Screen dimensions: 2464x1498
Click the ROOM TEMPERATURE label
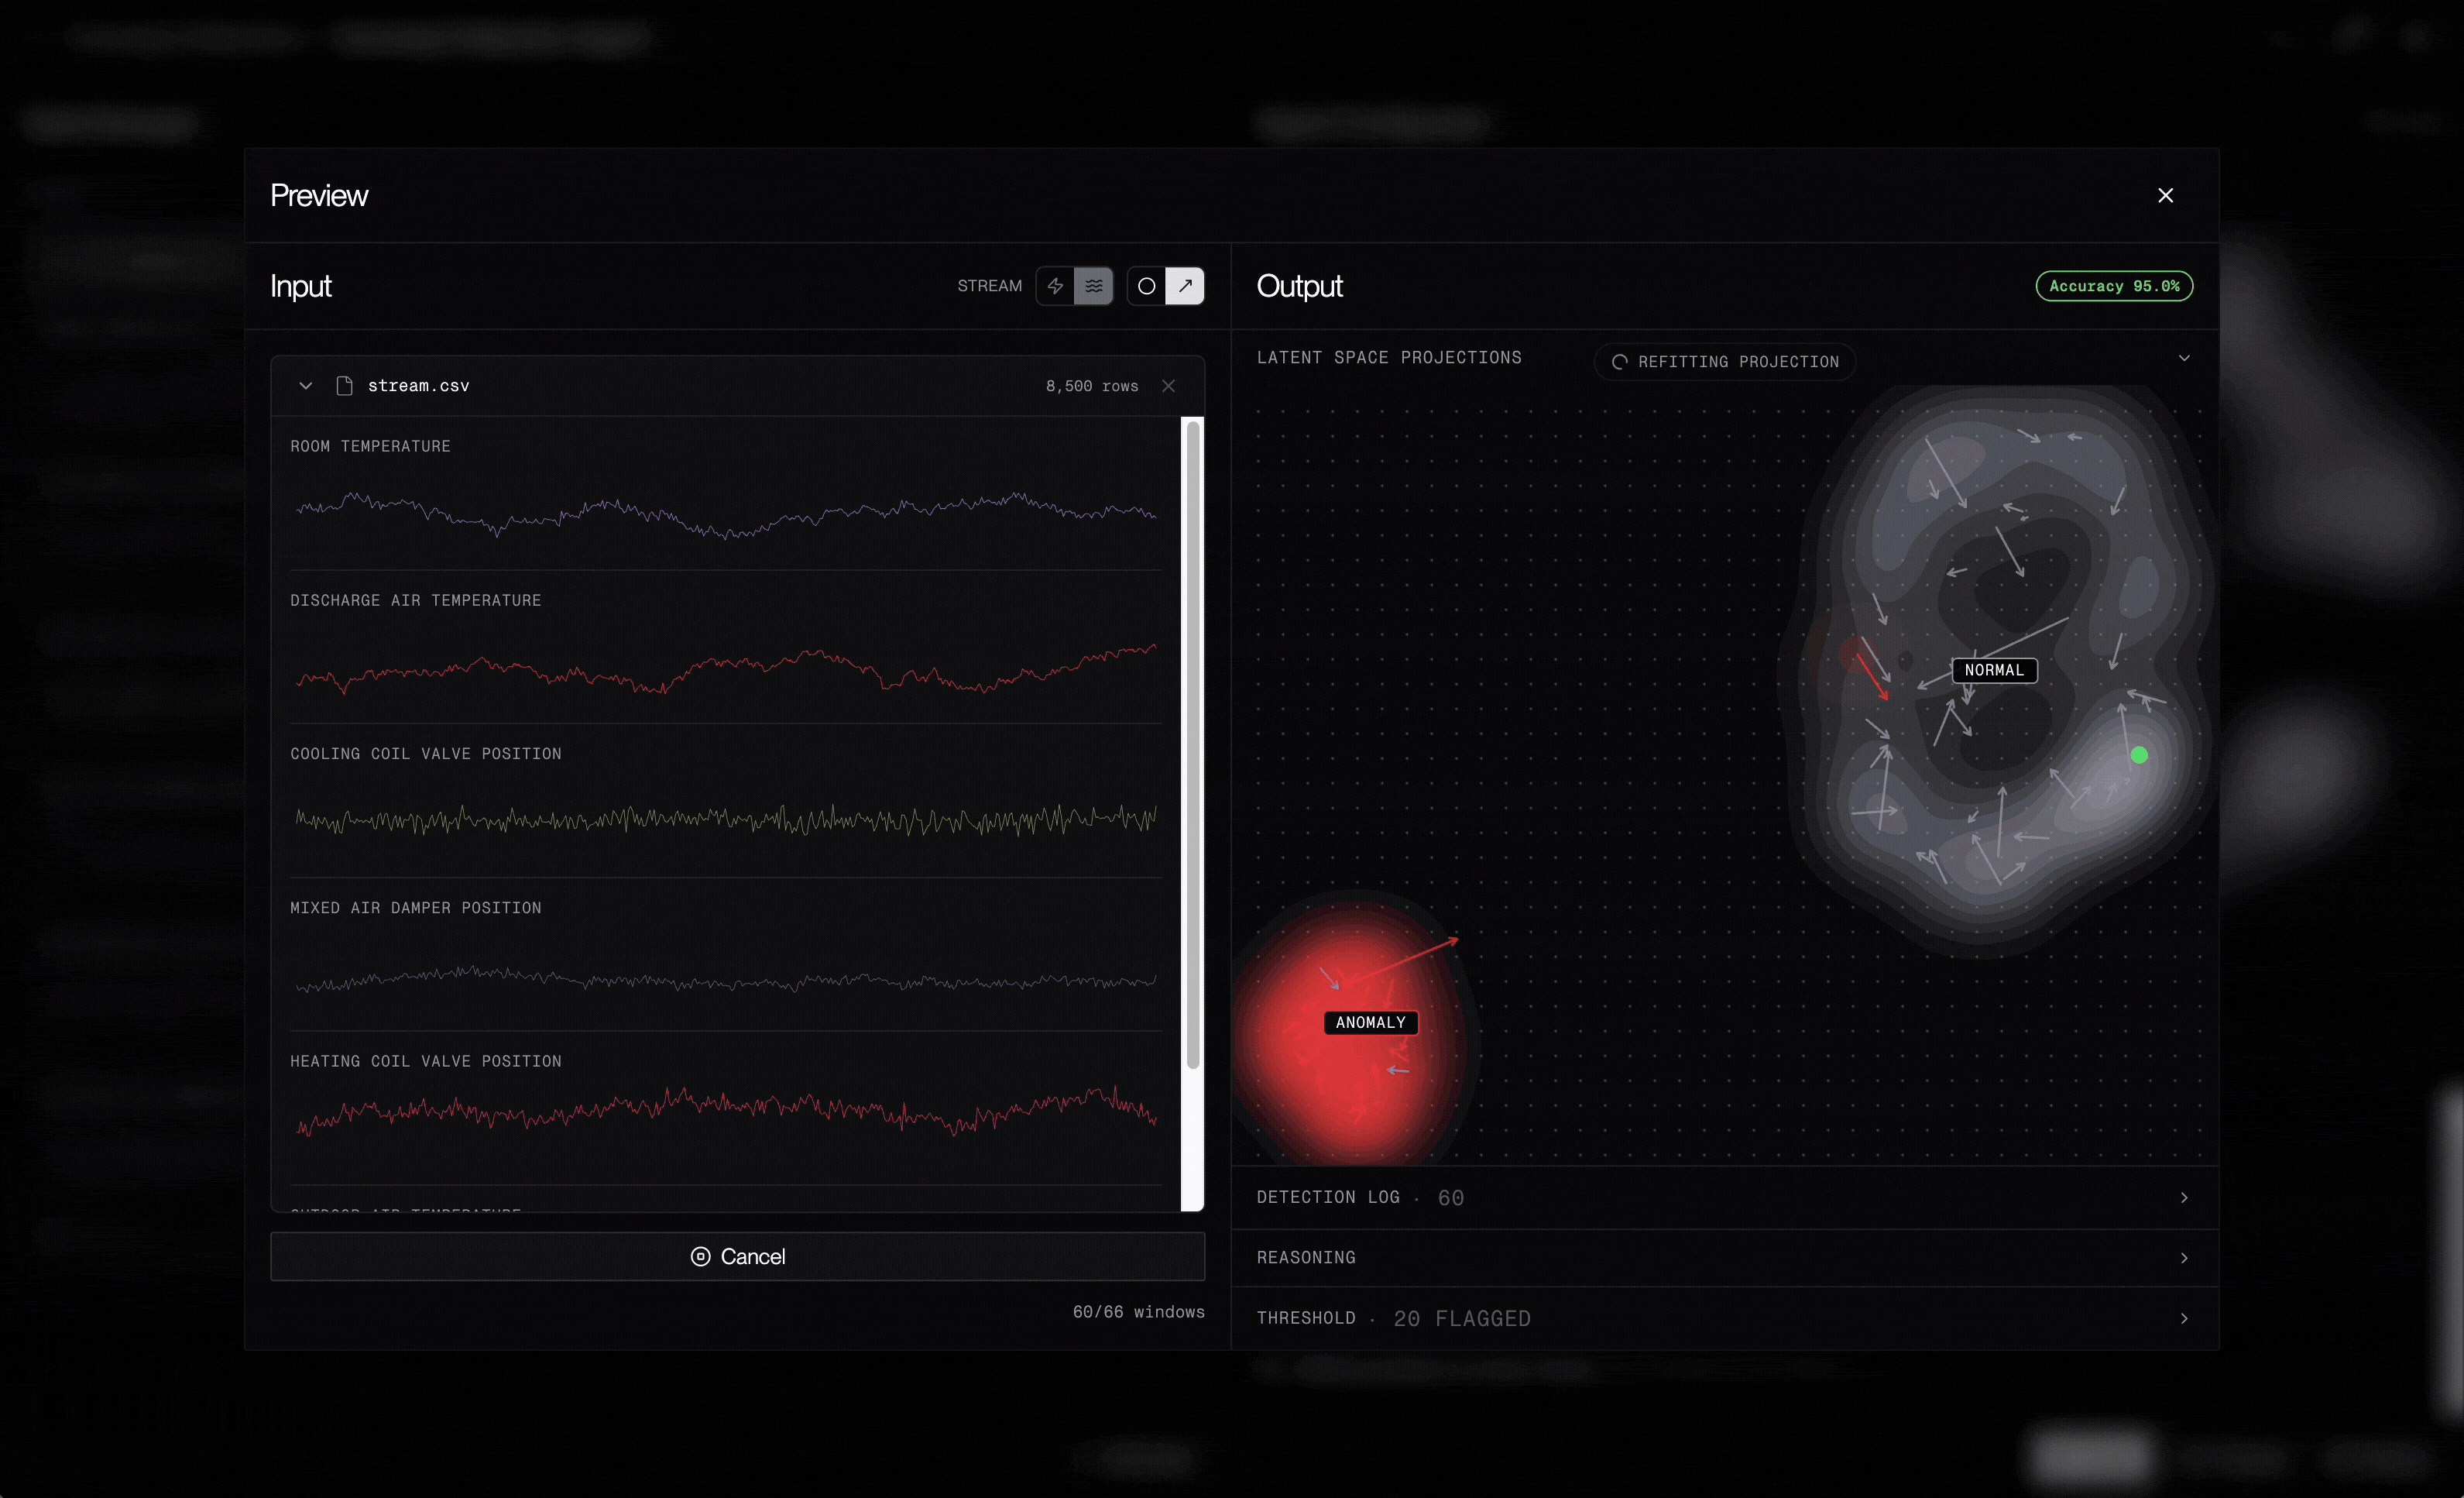pyautogui.click(x=370, y=446)
